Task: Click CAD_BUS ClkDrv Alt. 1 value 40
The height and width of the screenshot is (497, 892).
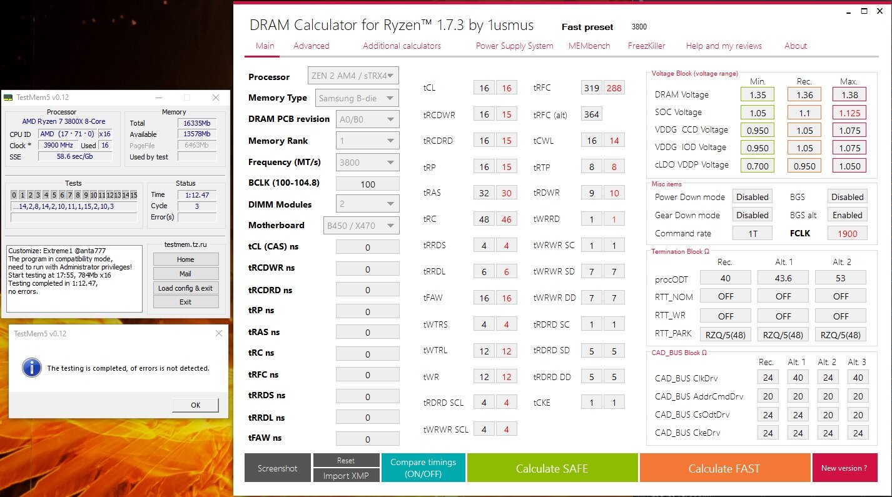Action: [x=798, y=378]
